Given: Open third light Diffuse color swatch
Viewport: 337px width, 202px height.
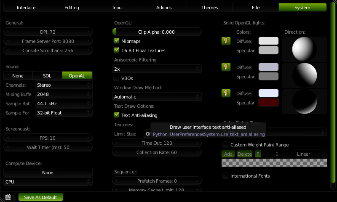Looking at the screenshot, I should (x=268, y=93).
